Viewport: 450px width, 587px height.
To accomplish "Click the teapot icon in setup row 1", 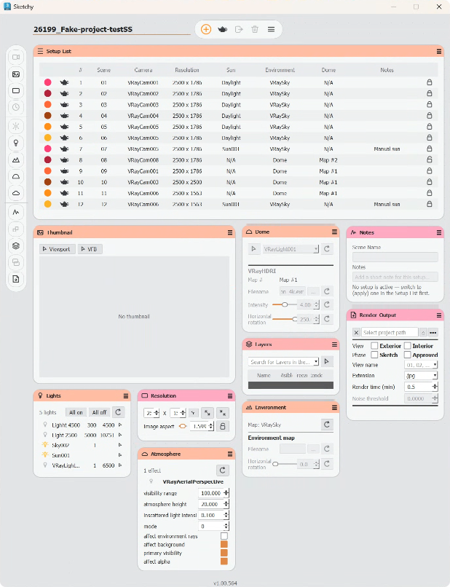I will (64, 82).
